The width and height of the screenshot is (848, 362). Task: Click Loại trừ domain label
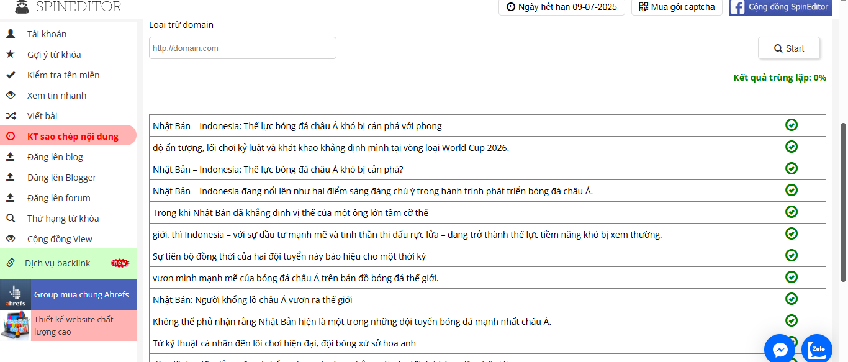tap(181, 25)
